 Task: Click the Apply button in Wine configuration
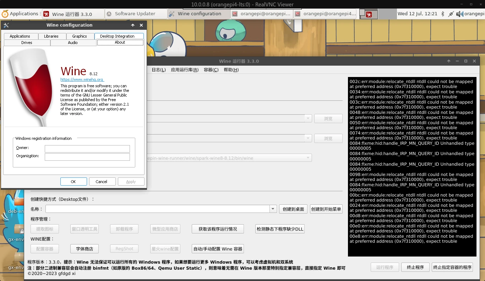131,182
